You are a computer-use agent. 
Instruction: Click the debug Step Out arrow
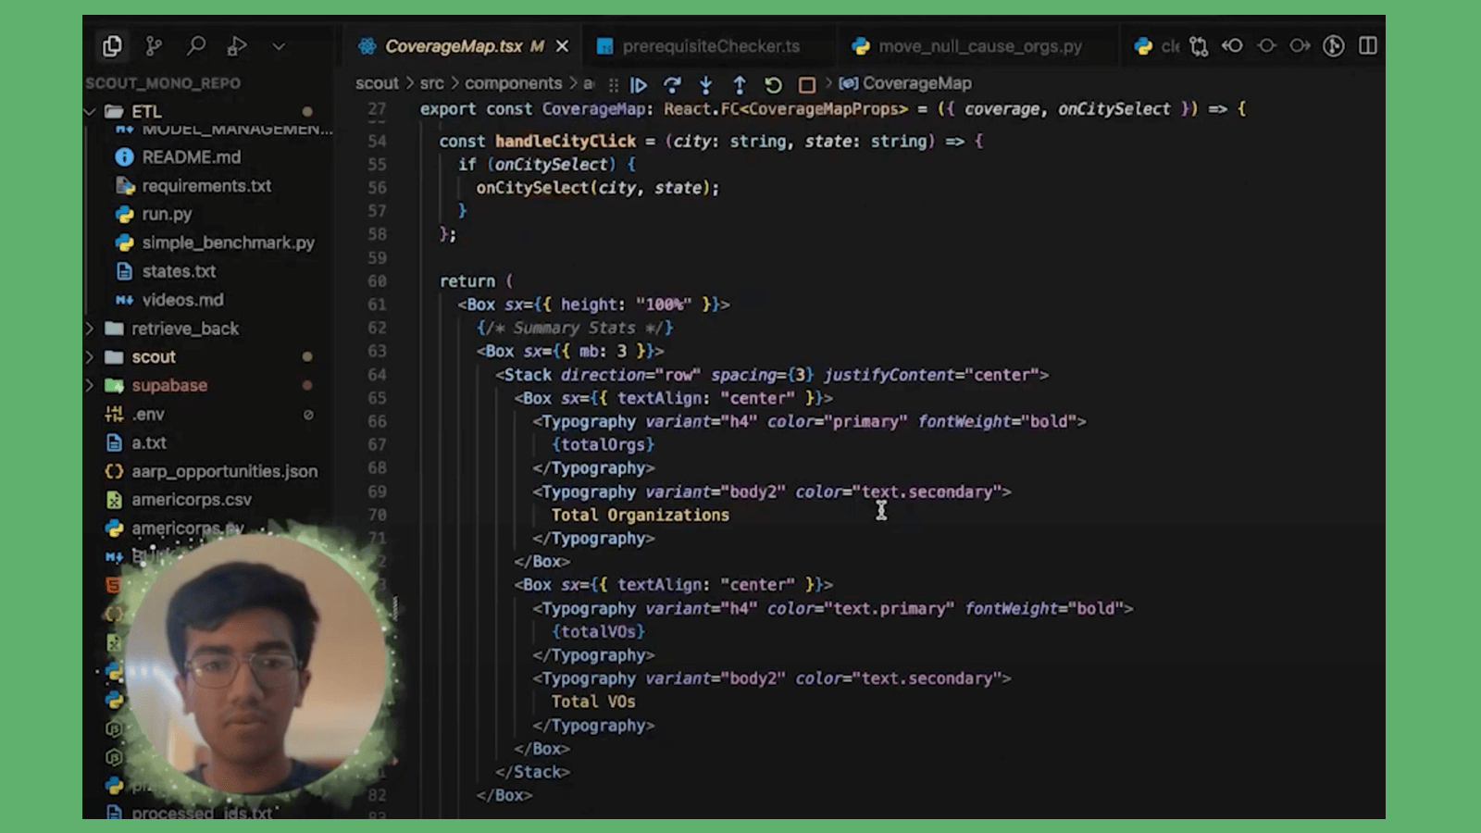(740, 85)
